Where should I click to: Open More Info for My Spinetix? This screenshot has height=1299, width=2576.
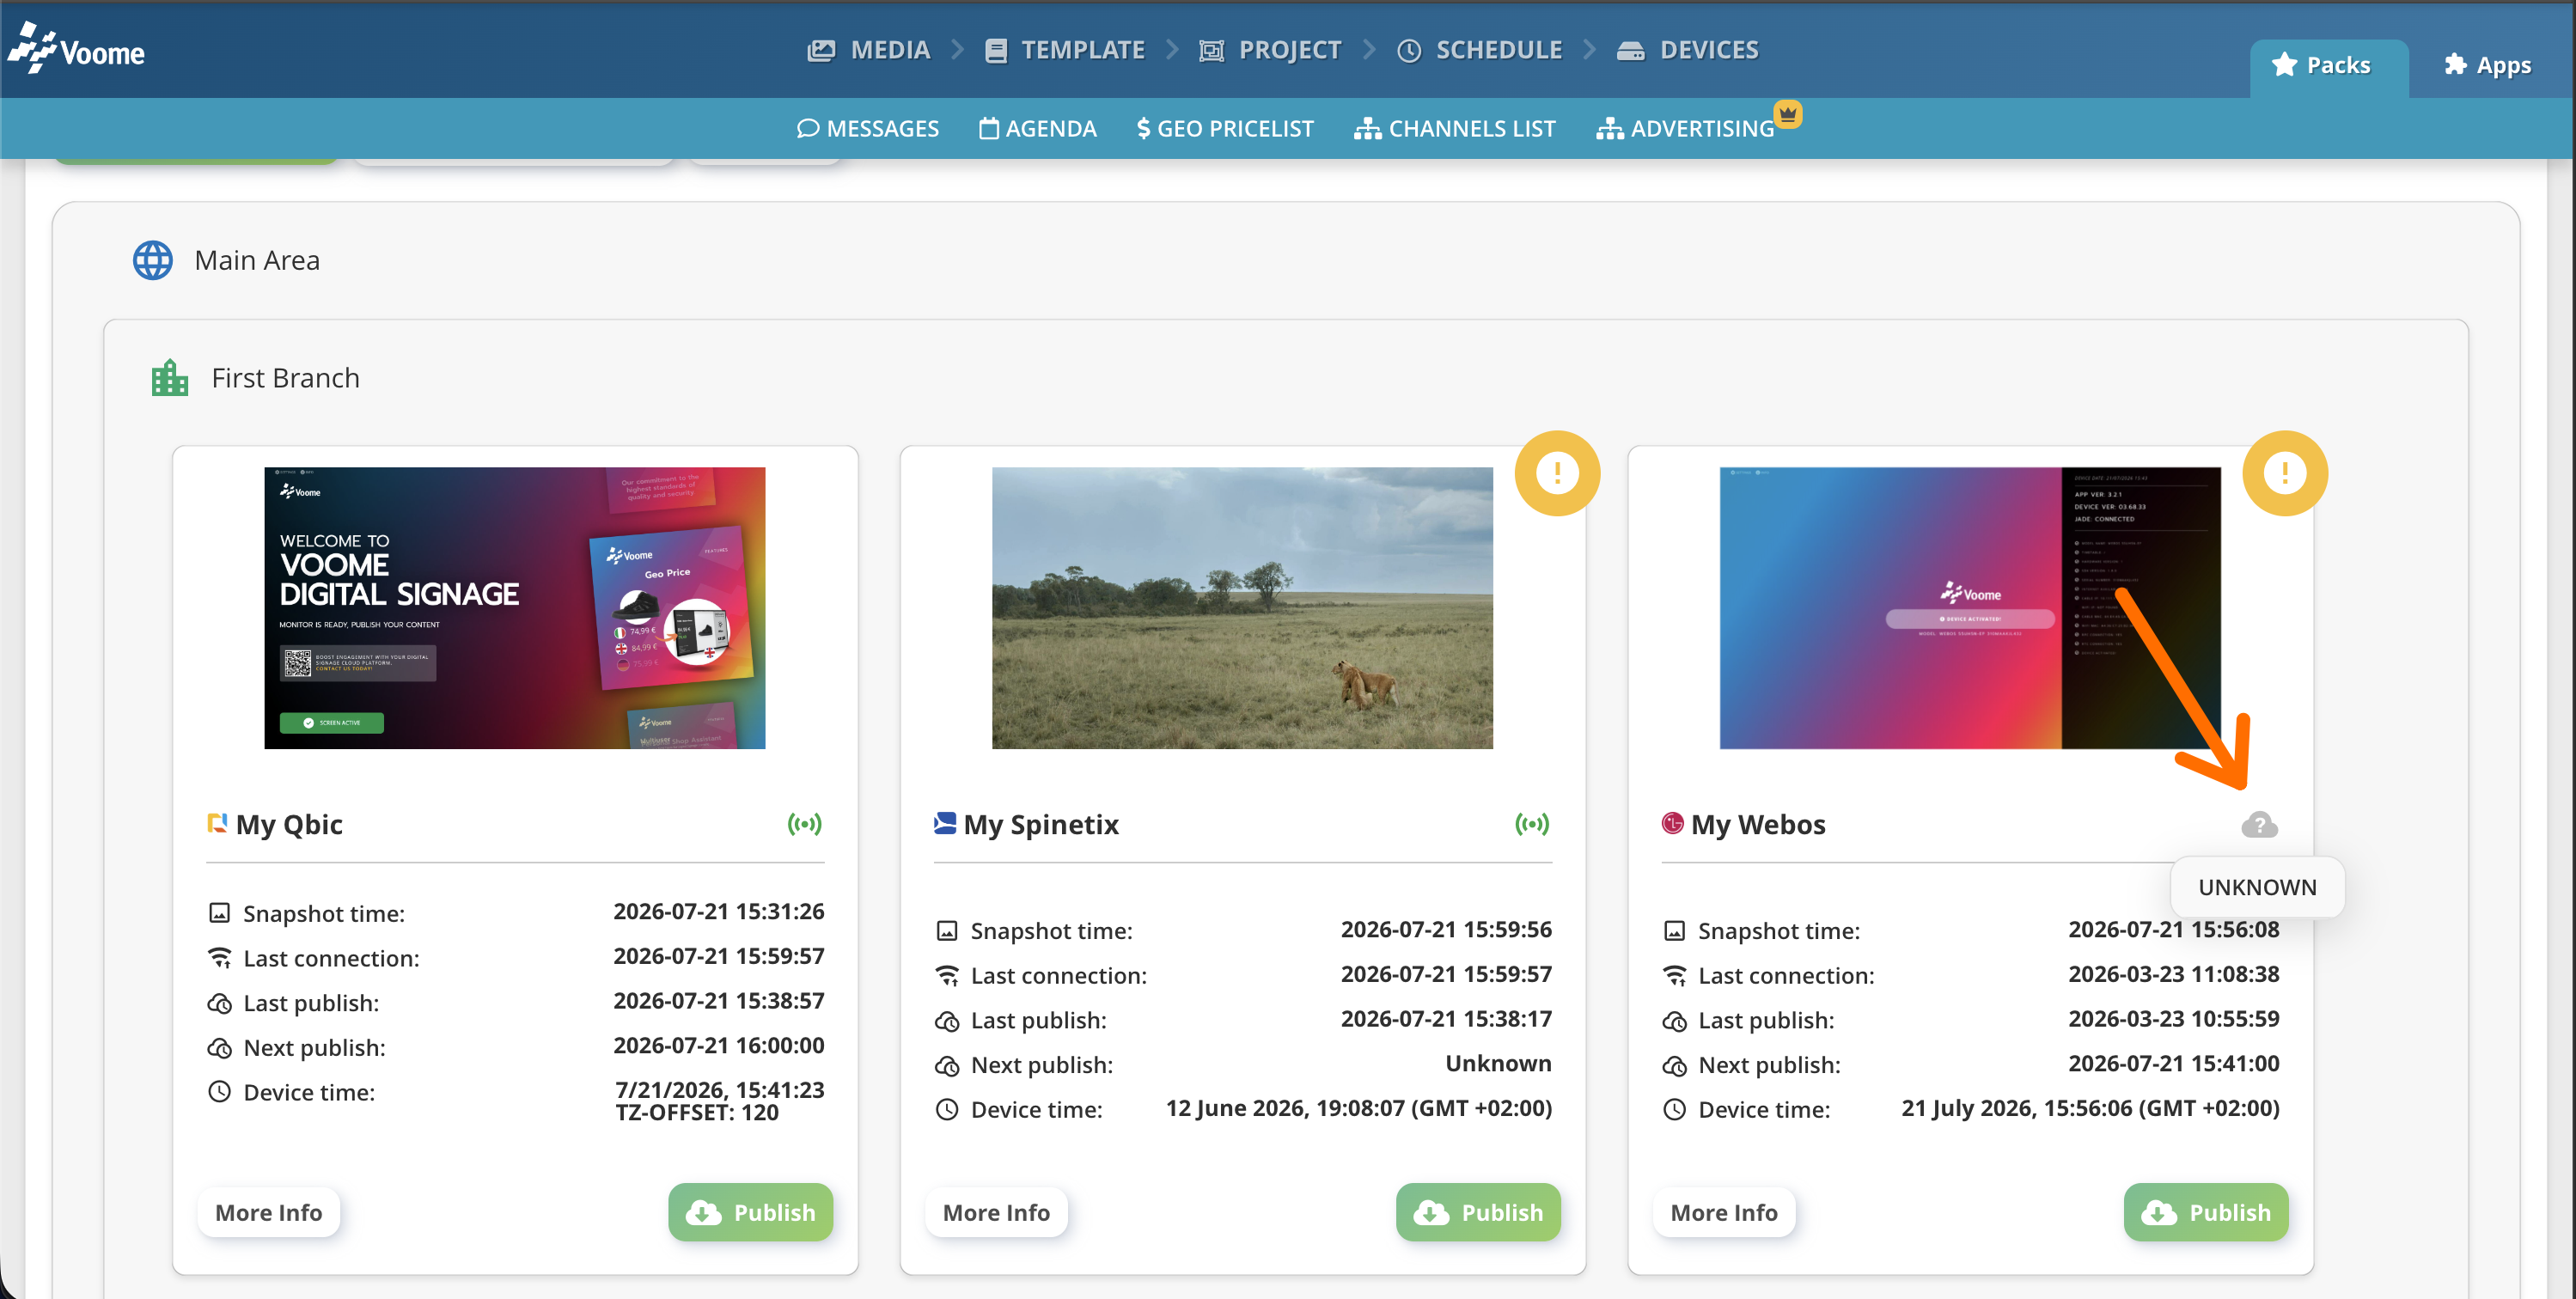(997, 1213)
